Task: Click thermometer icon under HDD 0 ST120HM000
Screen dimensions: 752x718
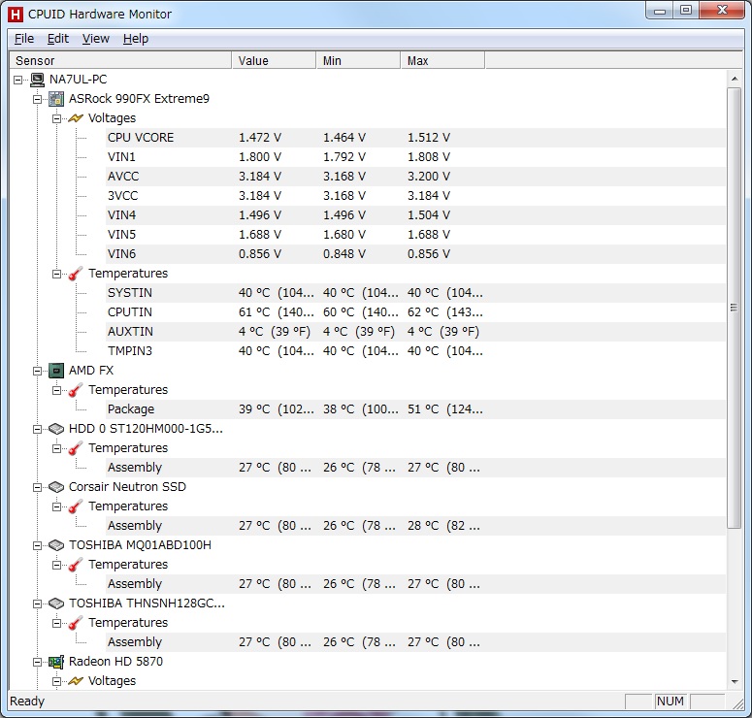Action: (x=76, y=448)
